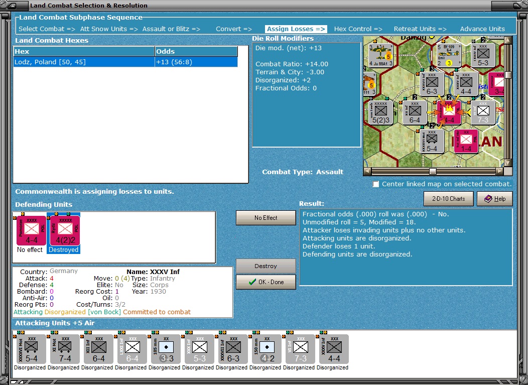Click the map's right scroll arrow
Screen dimensions: 528x385
pyautogui.click(x=500, y=172)
